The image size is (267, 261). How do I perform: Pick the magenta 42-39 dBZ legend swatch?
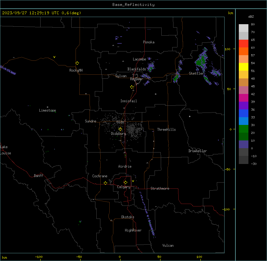(x=243, y=98)
